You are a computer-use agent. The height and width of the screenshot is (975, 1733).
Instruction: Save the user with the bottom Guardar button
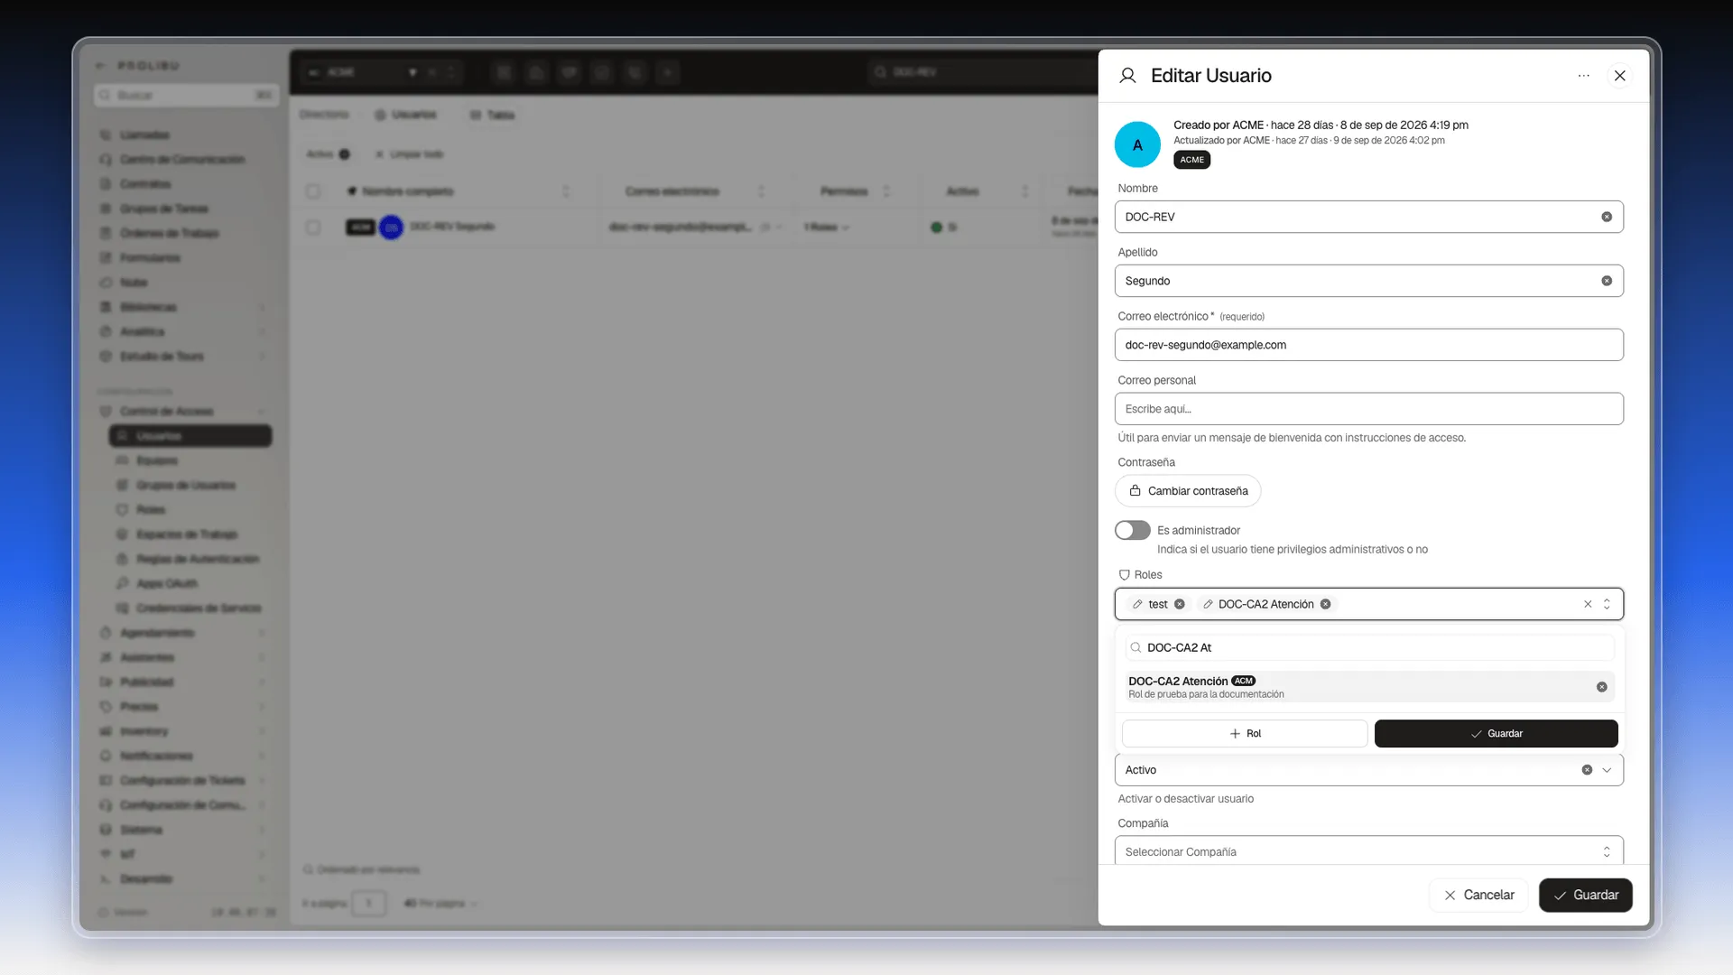pyautogui.click(x=1585, y=895)
